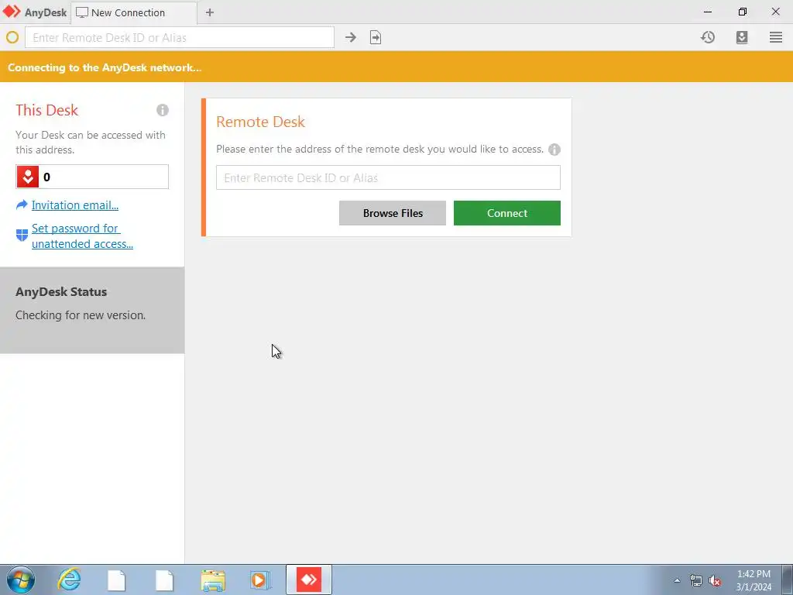This screenshot has width=793, height=595.
Task: Click the Remote Desk heading
Action: tap(260, 122)
